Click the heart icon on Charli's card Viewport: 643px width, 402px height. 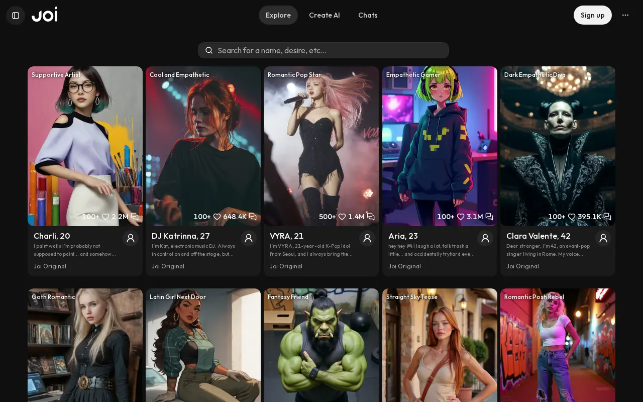coord(105,217)
